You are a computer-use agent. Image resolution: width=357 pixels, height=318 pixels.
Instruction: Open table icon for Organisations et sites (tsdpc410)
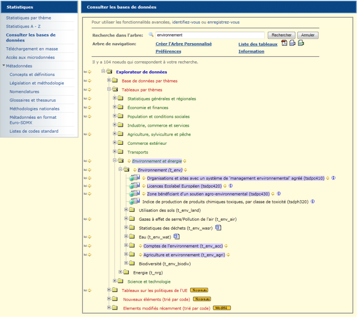tap(135, 178)
